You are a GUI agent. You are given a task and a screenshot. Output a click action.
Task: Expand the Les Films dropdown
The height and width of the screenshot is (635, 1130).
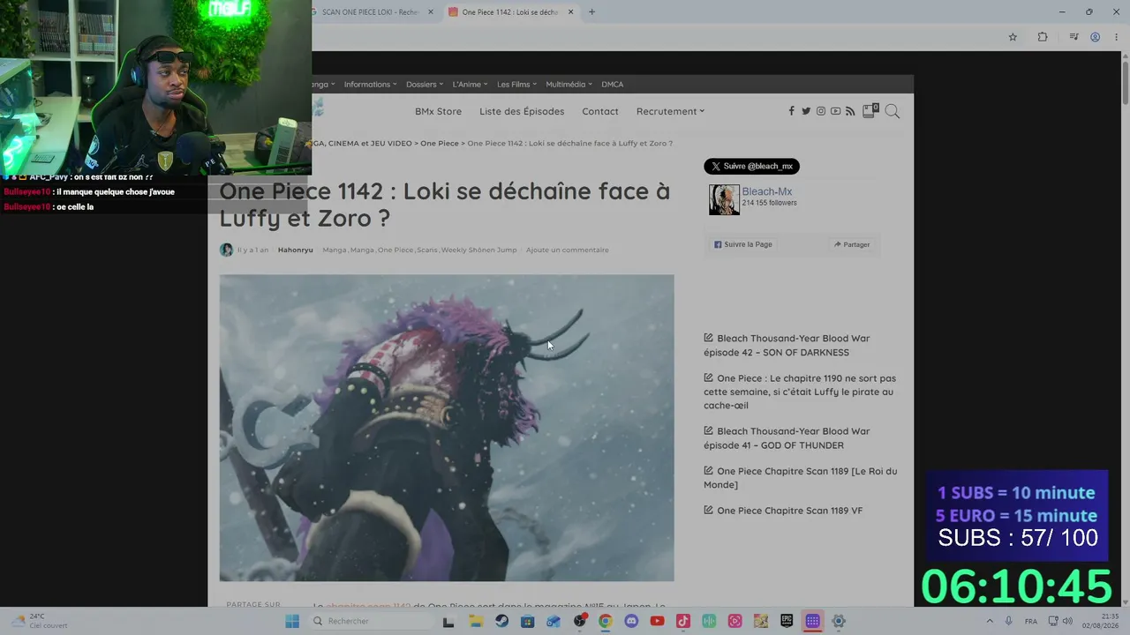pyautogui.click(x=517, y=85)
